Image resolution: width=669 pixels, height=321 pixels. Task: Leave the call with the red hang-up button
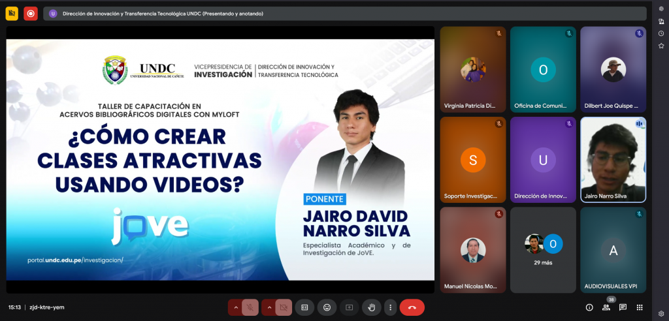pos(412,307)
